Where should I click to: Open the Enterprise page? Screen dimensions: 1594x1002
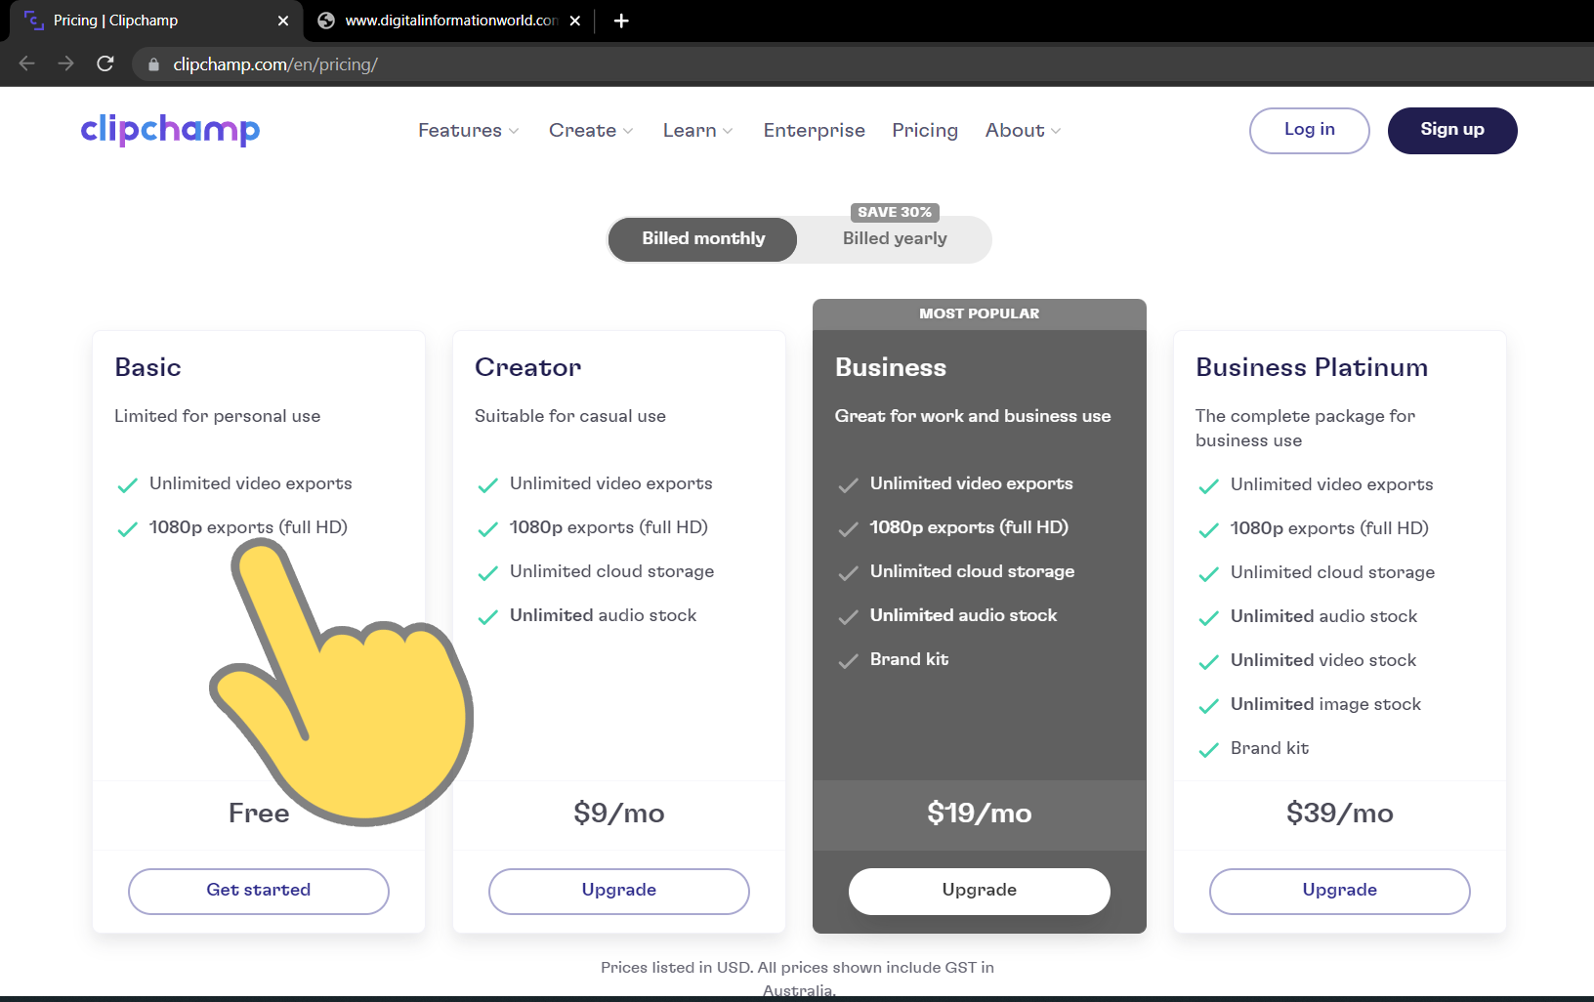click(815, 131)
